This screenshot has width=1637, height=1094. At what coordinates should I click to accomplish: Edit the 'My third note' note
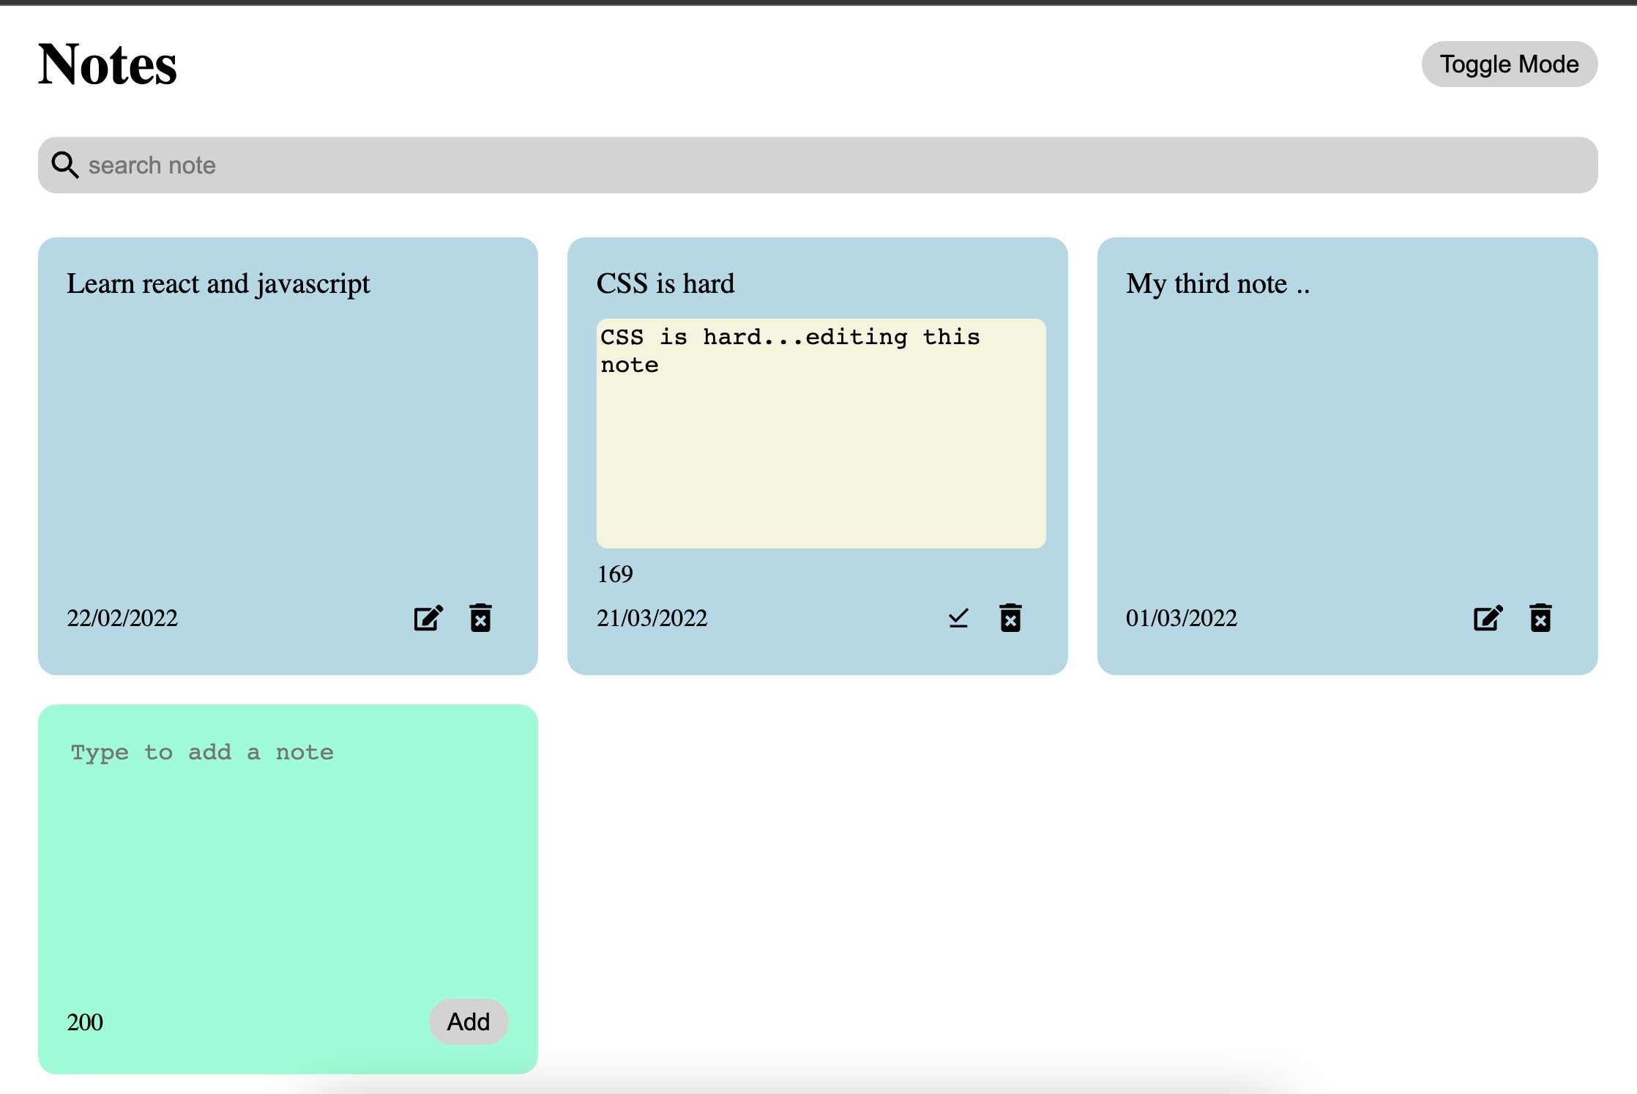click(x=1488, y=618)
